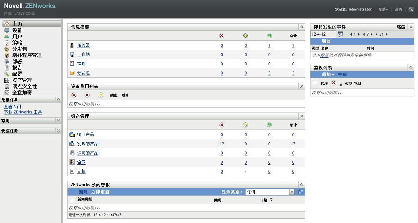Click the 分发包 bundles icon in sidebar

pos(7,49)
